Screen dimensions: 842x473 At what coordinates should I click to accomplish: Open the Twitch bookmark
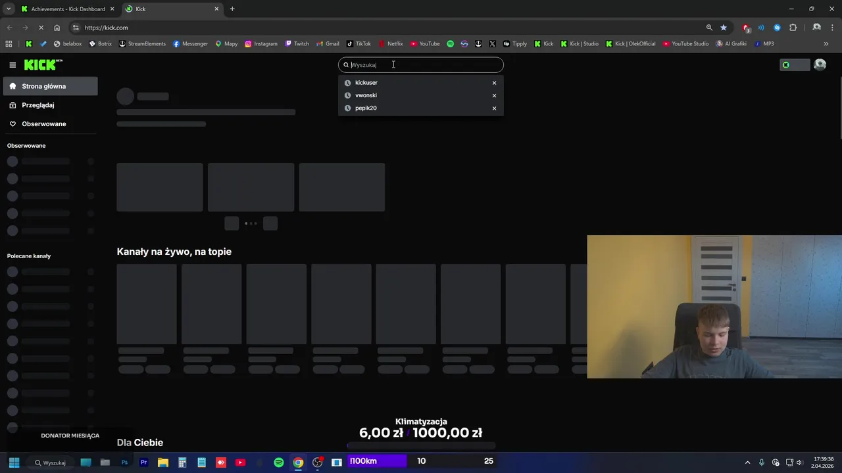pos(297,44)
